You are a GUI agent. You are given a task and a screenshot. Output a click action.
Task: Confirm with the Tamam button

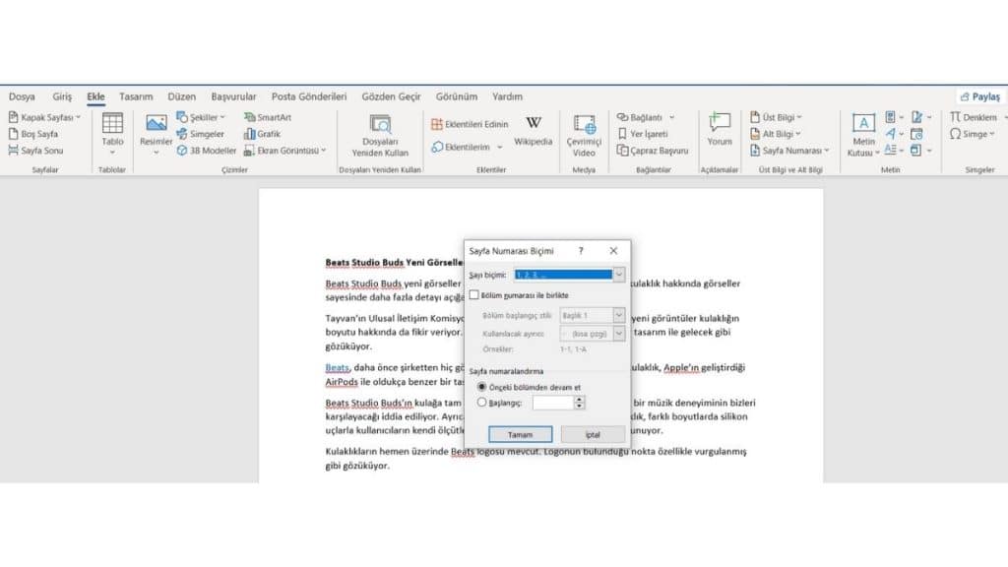point(521,434)
